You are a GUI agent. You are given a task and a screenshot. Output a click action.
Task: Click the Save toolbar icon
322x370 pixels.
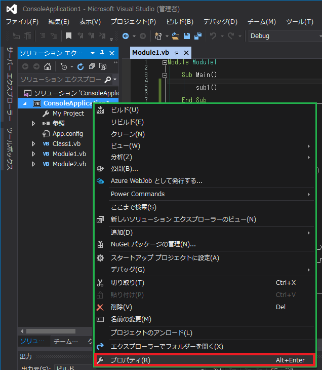click(187, 36)
